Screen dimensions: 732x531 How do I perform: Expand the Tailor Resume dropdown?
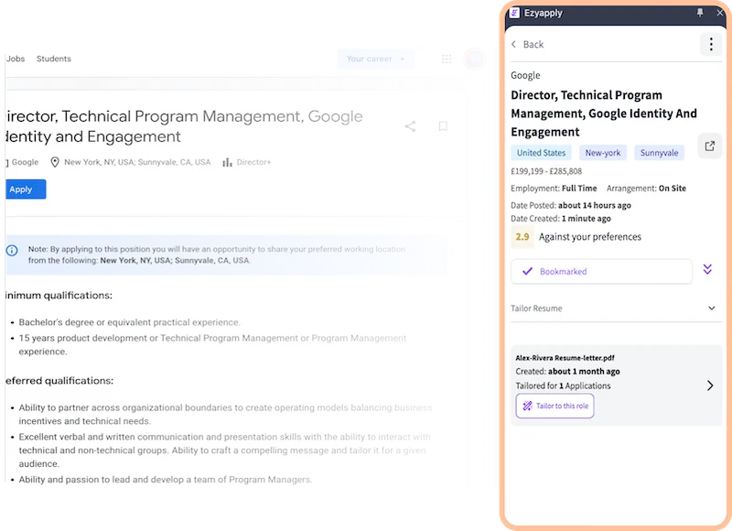pyautogui.click(x=616, y=309)
